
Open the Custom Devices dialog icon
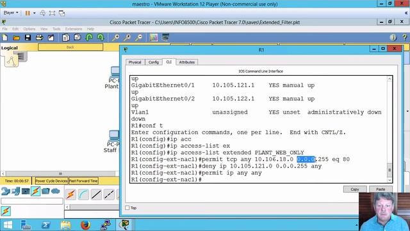tap(165, 38)
